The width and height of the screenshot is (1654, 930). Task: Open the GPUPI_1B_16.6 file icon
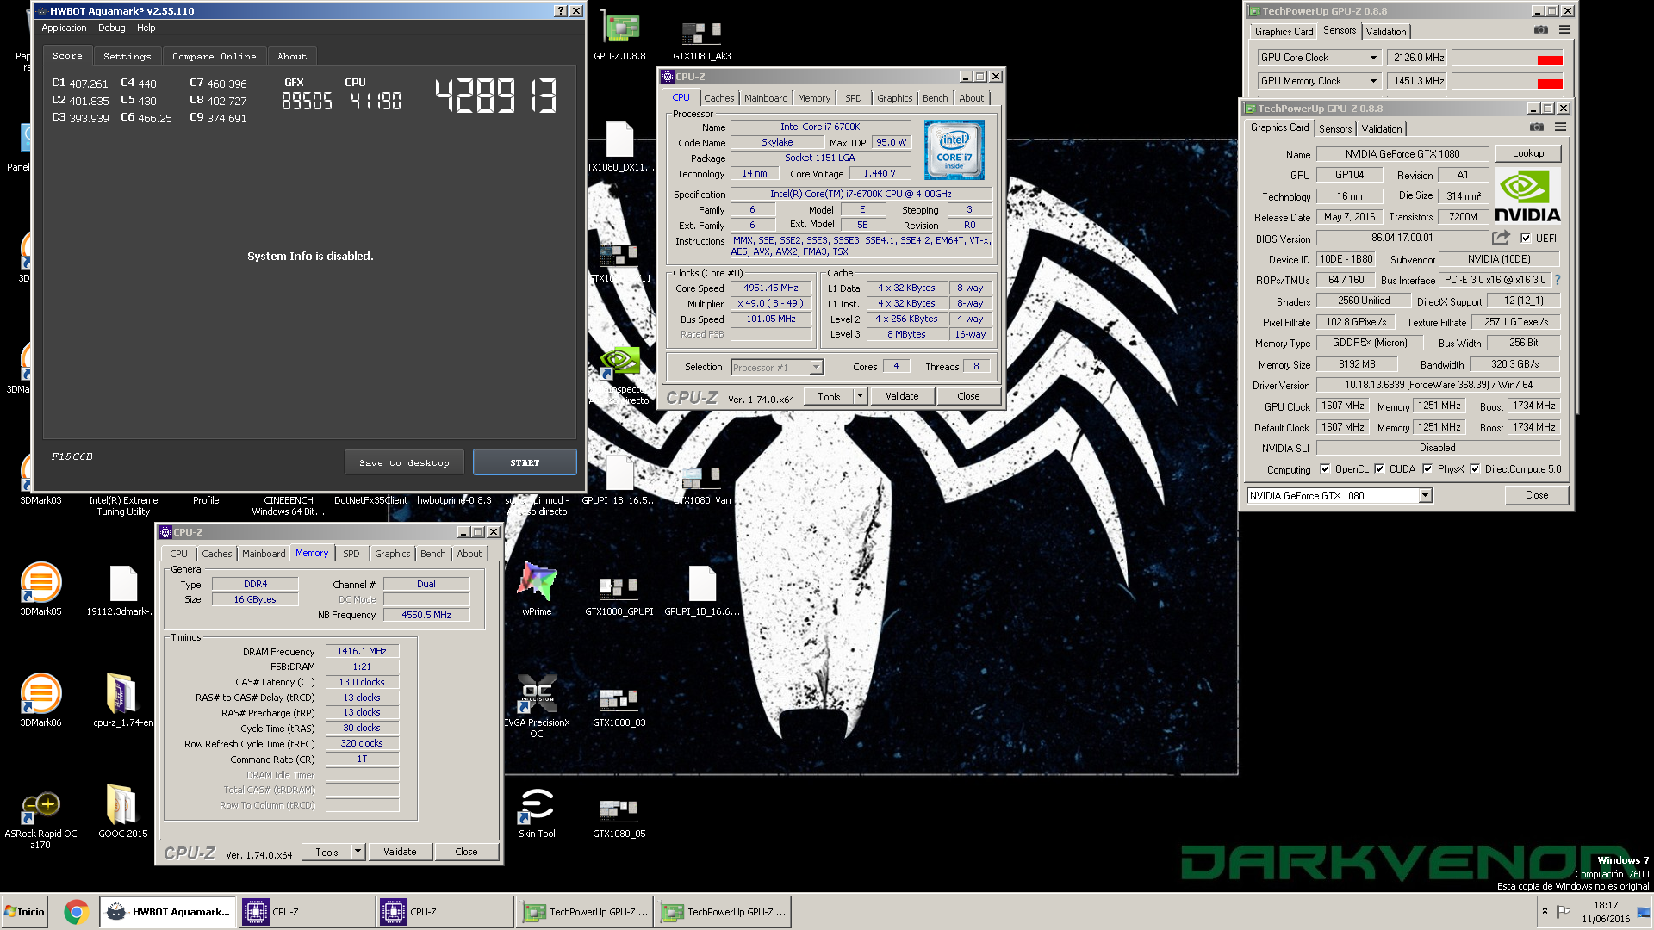point(702,591)
